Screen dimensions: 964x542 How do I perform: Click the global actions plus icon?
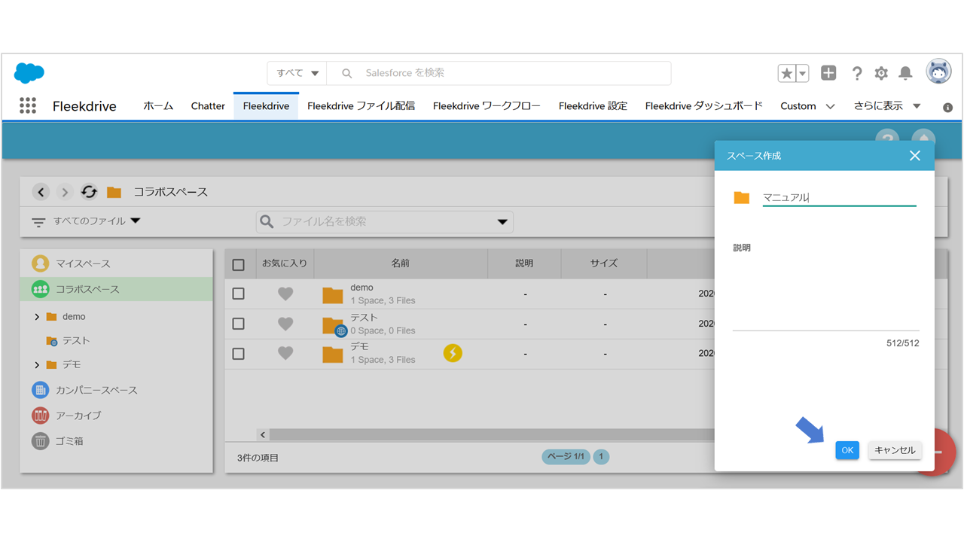pos(828,73)
